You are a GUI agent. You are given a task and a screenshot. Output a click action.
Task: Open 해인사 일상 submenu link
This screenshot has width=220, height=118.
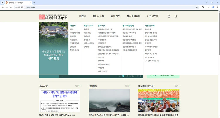click(x=87, y=33)
